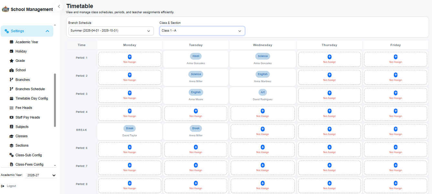Click the Logout arrow icon
The image size is (432, 194).
[3, 186]
